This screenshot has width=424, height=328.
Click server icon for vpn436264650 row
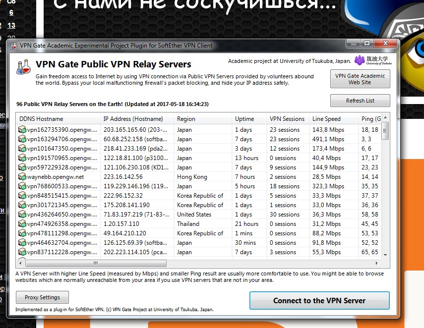coord(22,214)
